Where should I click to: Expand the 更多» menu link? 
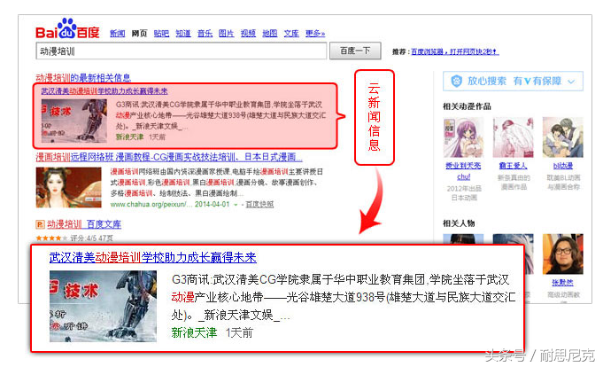(315, 34)
